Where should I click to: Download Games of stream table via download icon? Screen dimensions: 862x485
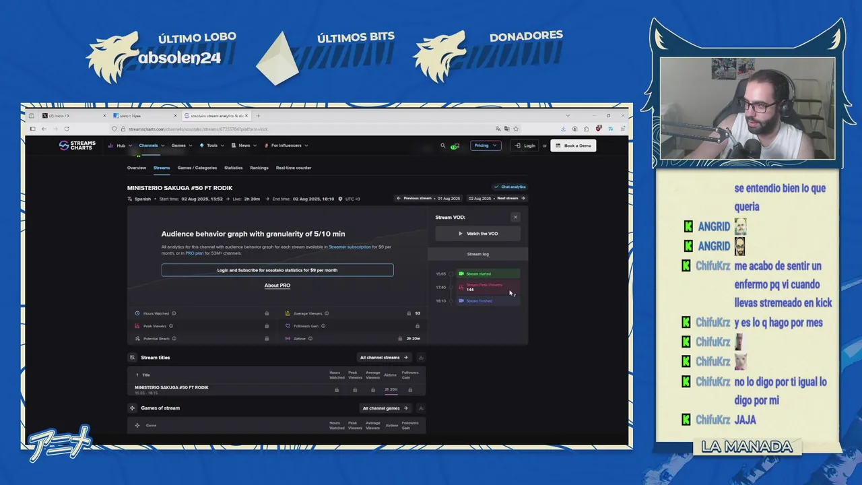point(421,408)
